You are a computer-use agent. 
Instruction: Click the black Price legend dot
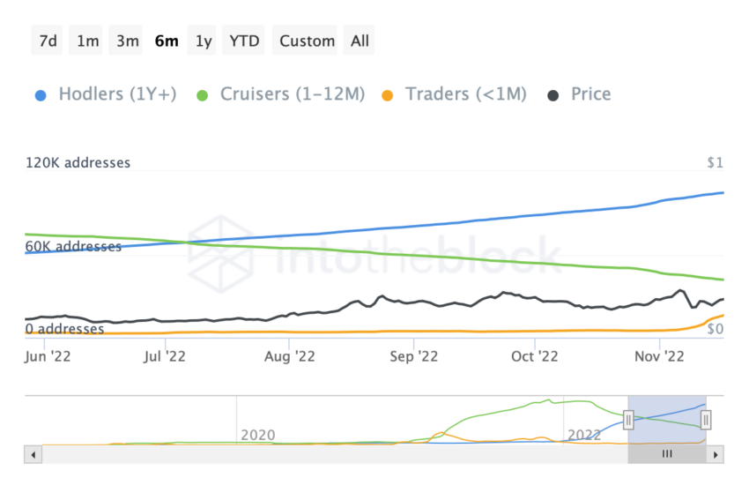pos(554,95)
